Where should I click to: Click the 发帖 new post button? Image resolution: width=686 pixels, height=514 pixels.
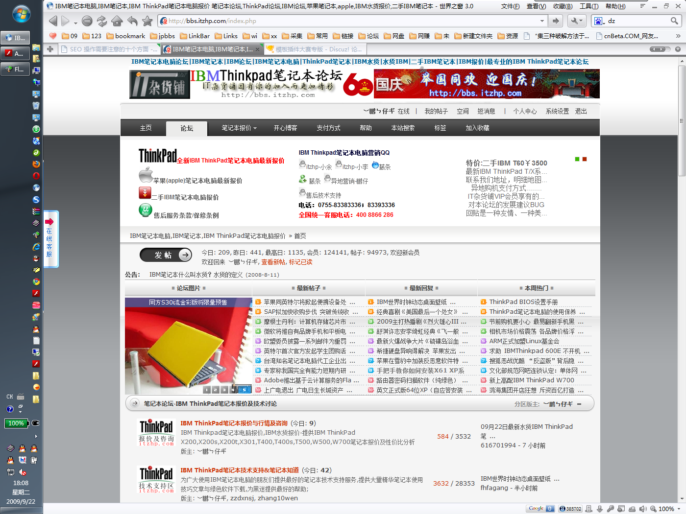pos(166,255)
